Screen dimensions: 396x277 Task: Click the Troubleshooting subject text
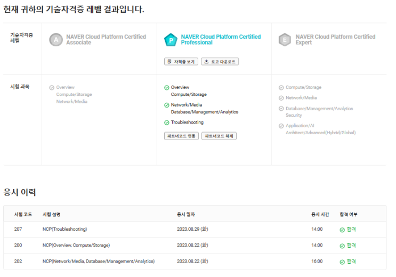click(x=187, y=122)
